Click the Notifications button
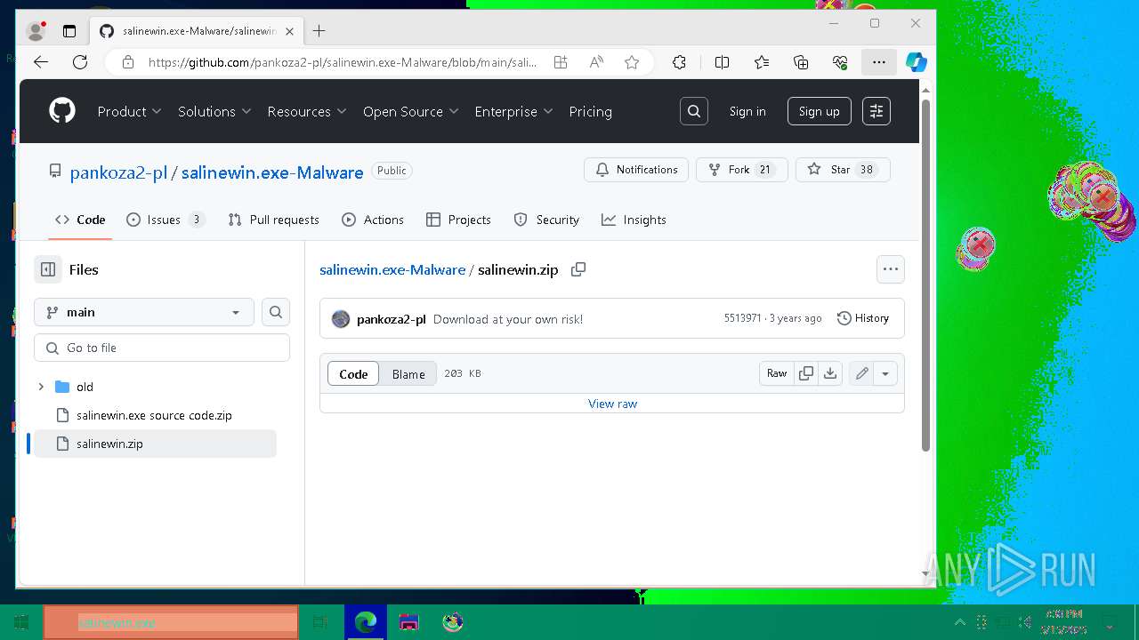This screenshot has height=640, width=1139. pyautogui.click(x=636, y=170)
